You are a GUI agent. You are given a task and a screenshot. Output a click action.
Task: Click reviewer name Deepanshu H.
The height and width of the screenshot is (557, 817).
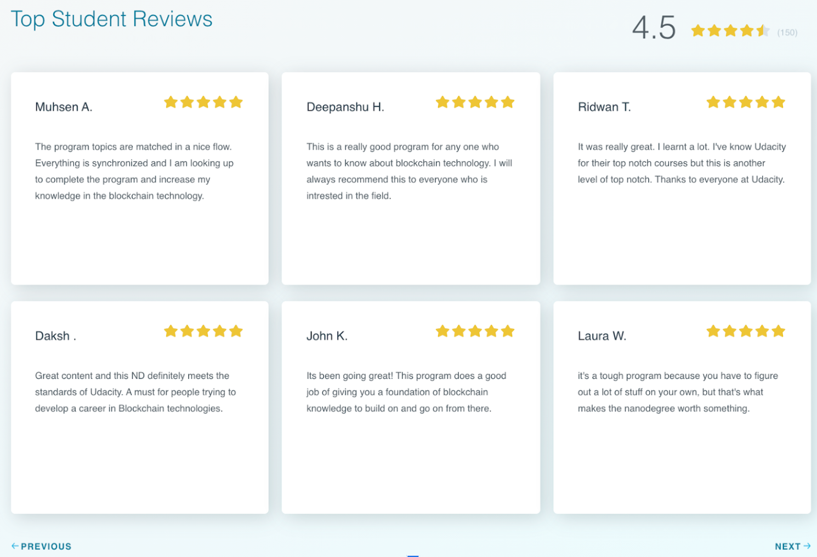[345, 107]
